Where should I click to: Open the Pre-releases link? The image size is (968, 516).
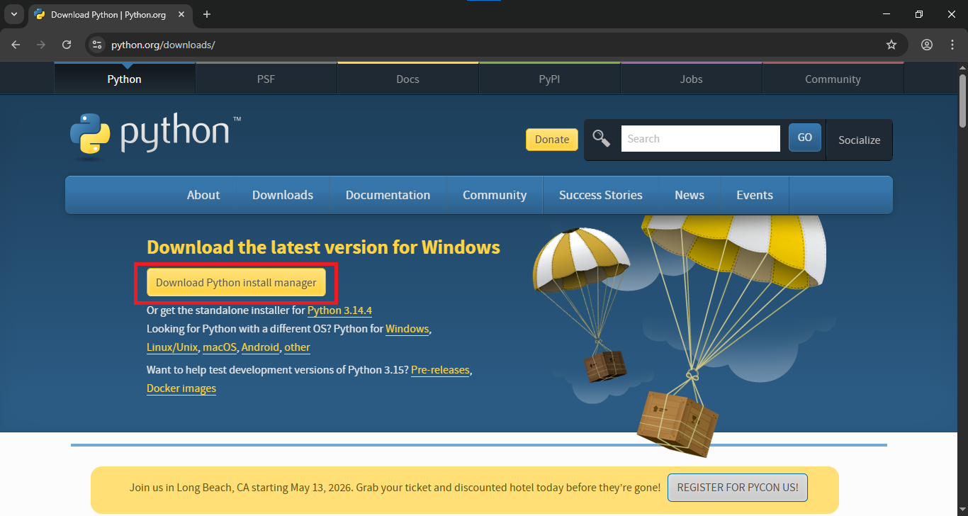pos(440,370)
